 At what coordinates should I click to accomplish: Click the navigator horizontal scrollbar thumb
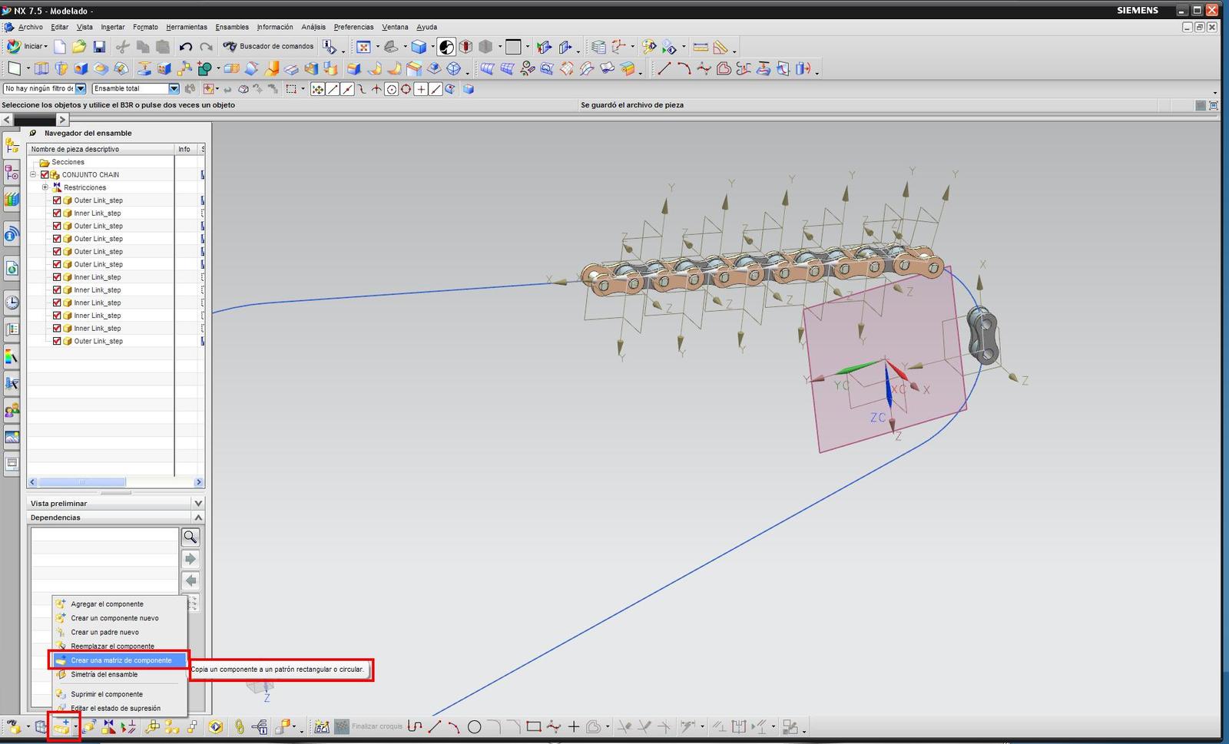pyautogui.click(x=81, y=482)
